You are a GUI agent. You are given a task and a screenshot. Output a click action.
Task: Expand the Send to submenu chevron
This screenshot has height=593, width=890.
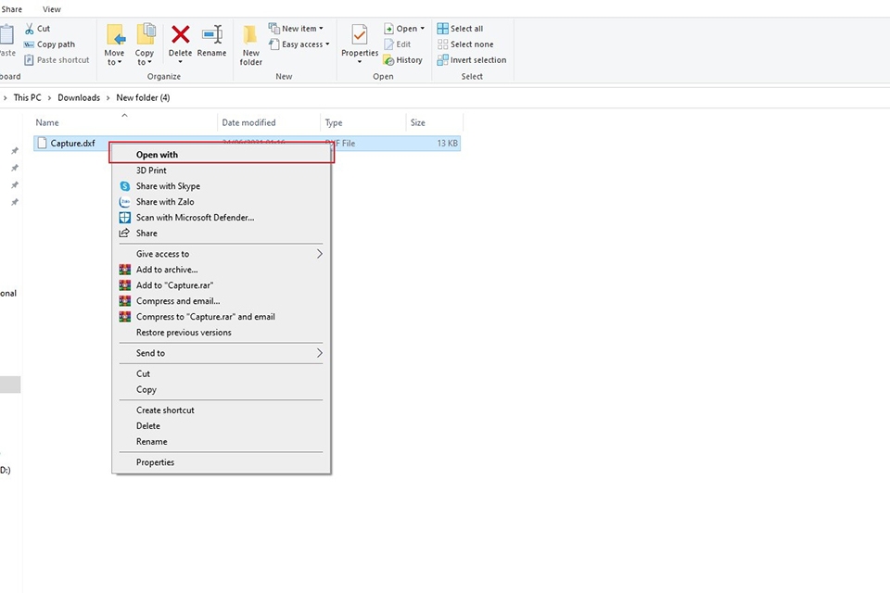(x=319, y=353)
